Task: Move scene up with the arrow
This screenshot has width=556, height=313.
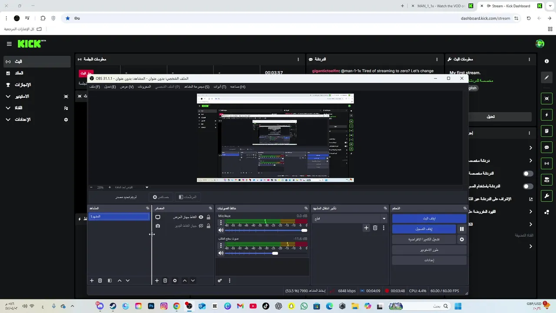Action: tap(119, 280)
